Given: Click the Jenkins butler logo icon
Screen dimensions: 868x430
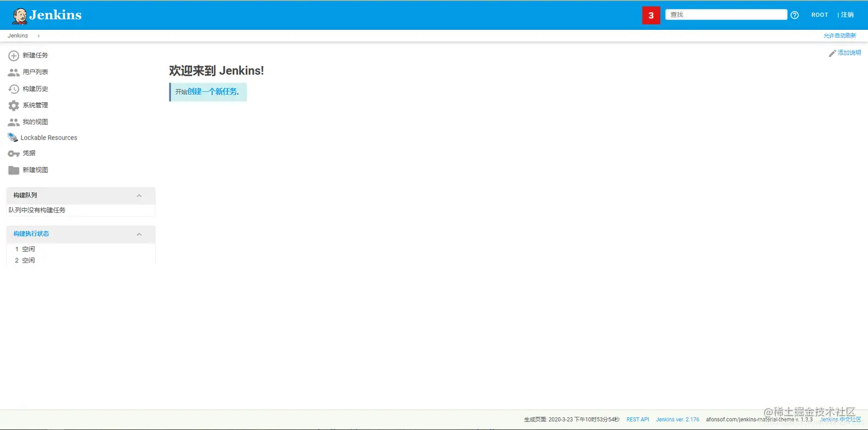Looking at the screenshot, I should coord(20,16).
